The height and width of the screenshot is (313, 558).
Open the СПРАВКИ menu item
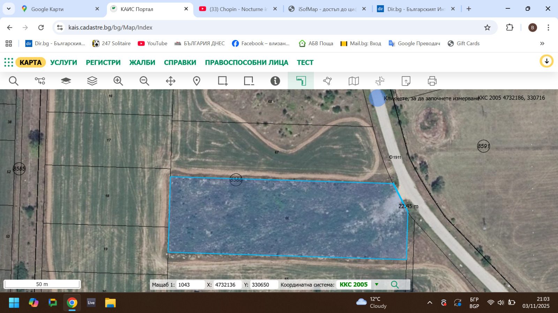[x=180, y=63]
